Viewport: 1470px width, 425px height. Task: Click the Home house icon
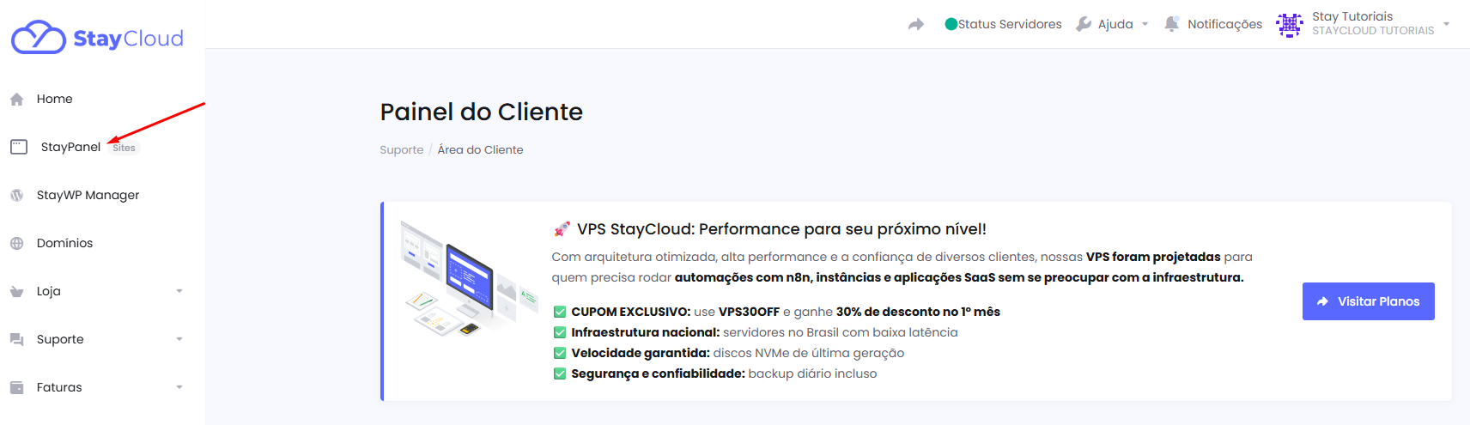click(x=16, y=100)
